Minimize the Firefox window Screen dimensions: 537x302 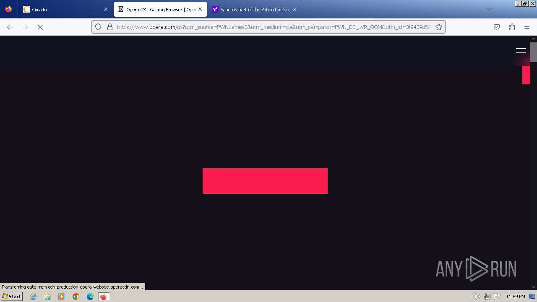[x=518, y=3]
